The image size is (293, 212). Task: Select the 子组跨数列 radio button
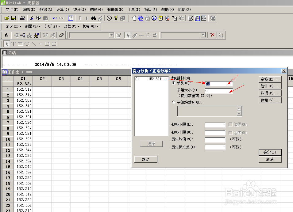[174, 103]
